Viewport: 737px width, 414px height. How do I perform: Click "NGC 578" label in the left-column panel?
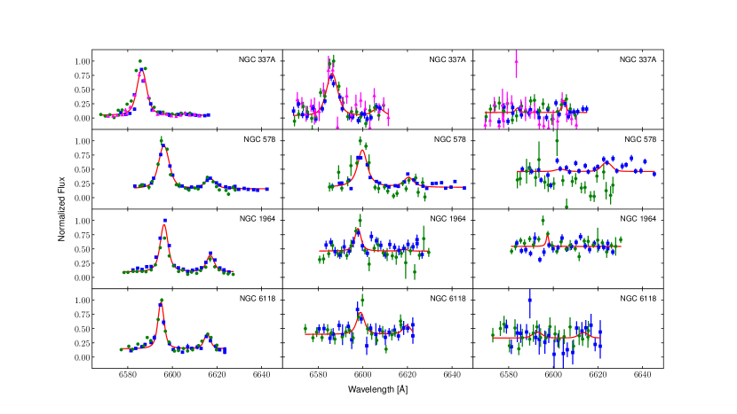coord(259,139)
